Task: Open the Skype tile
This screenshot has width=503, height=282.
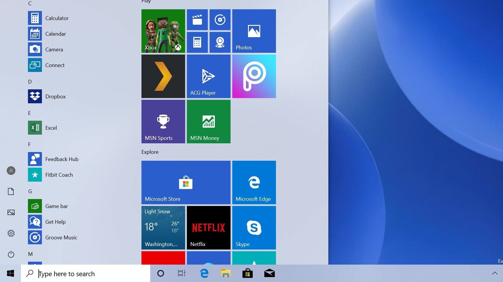Action: click(254, 228)
